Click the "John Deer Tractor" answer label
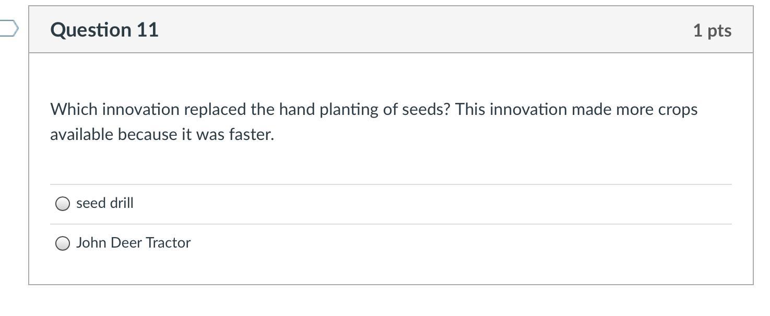The height and width of the screenshot is (316, 770). coord(133,243)
